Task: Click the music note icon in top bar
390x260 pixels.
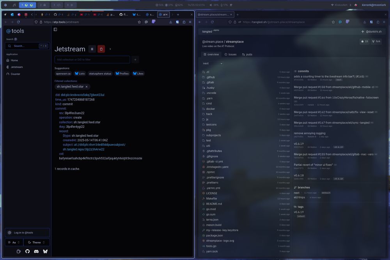Action: click(x=14, y=5)
